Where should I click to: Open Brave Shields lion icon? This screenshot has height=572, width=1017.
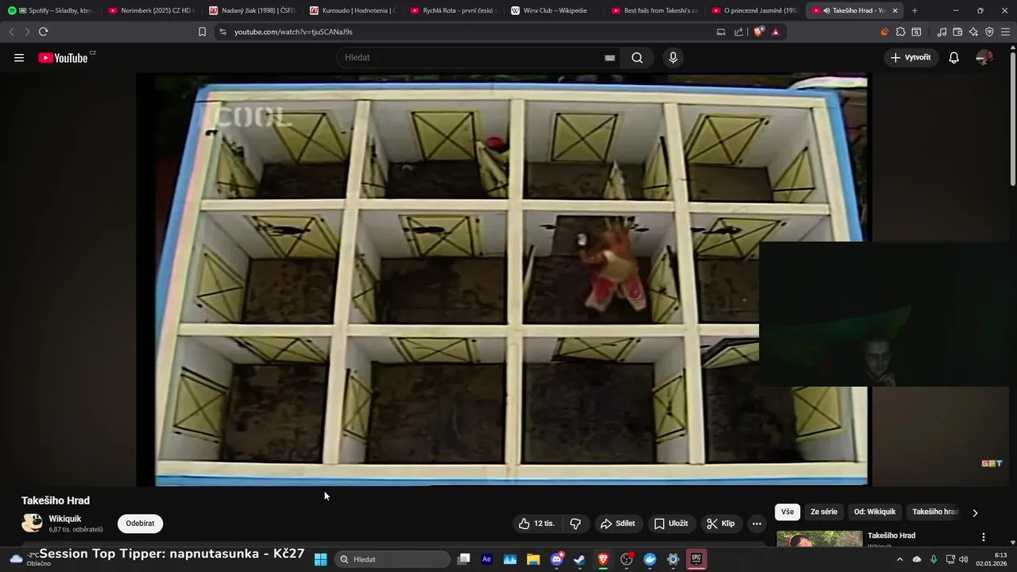pos(758,32)
